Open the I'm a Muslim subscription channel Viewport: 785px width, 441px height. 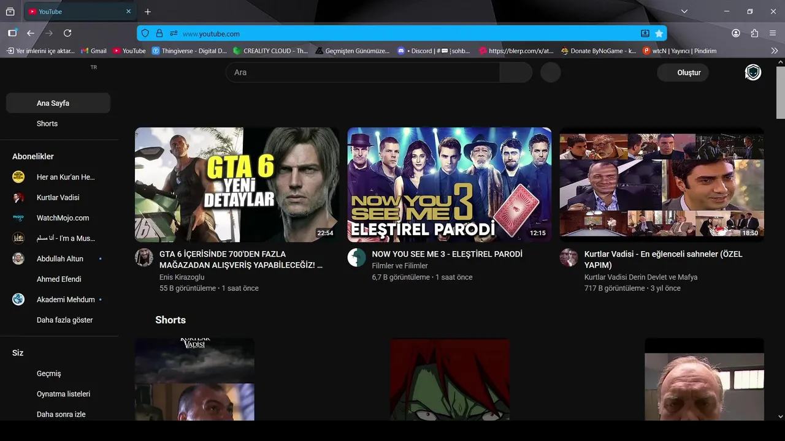pyautogui.click(x=58, y=238)
